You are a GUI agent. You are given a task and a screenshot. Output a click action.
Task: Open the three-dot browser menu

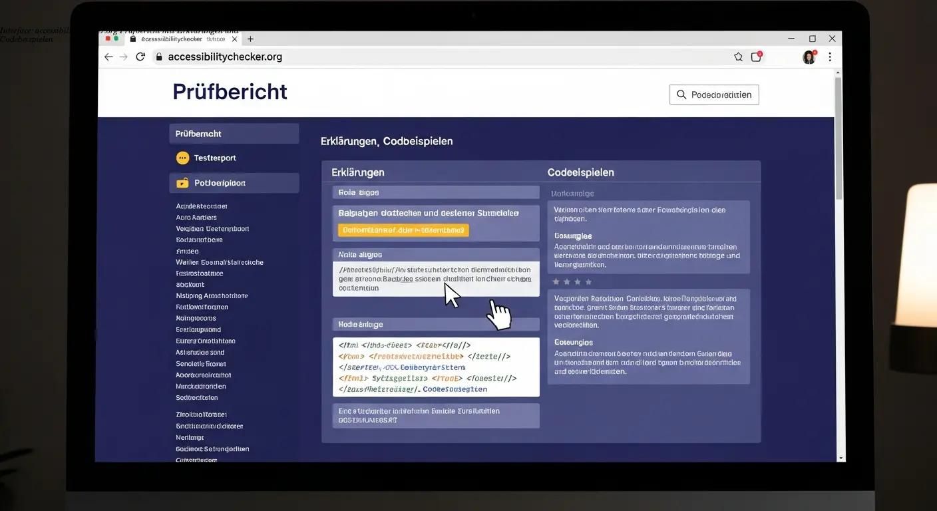point(830,57)
